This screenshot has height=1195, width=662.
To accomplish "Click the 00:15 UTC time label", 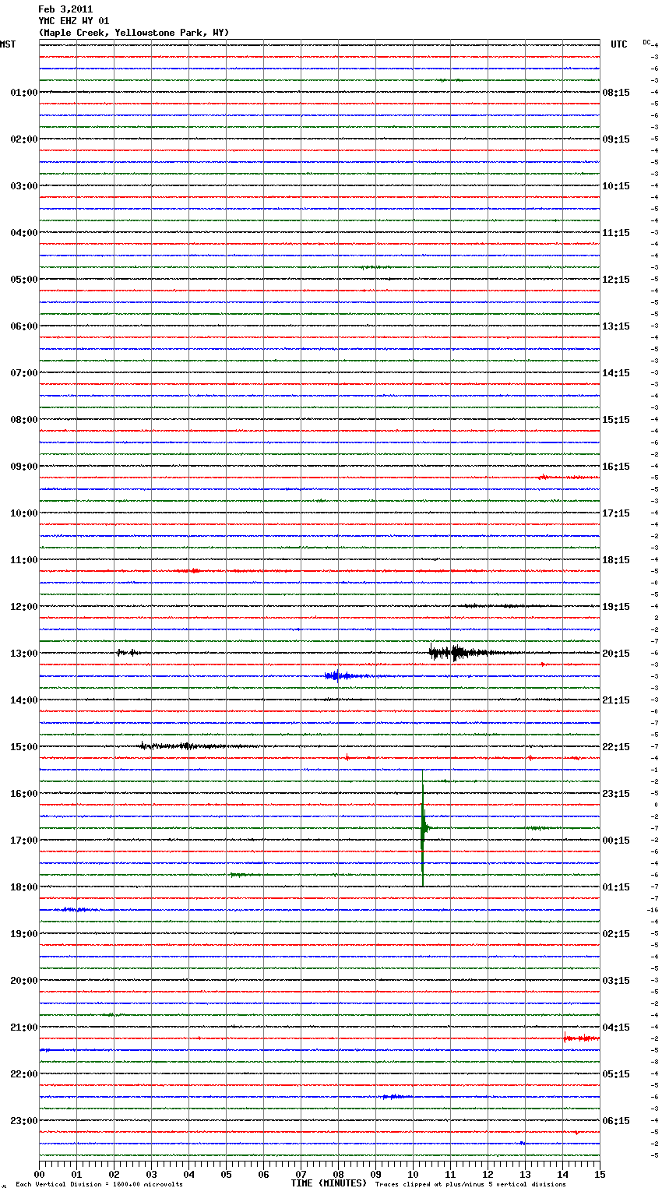I will (616, 841).
